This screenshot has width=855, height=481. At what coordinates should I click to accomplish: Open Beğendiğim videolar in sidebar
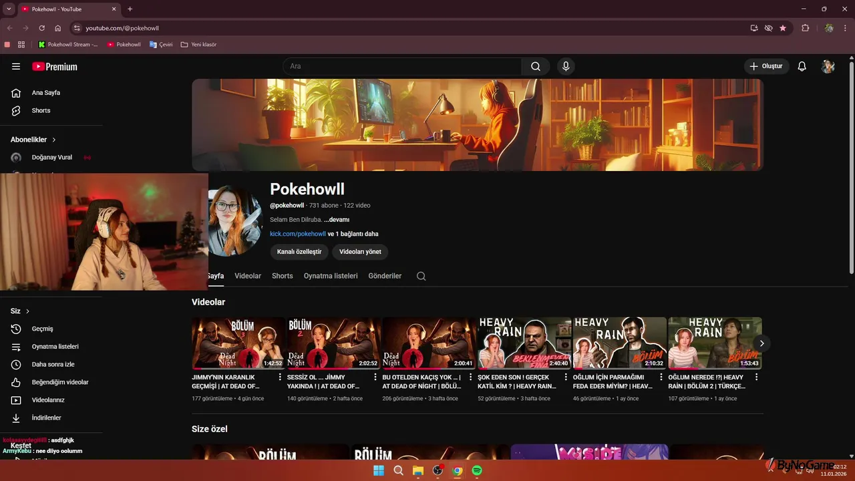pos(60,382)
